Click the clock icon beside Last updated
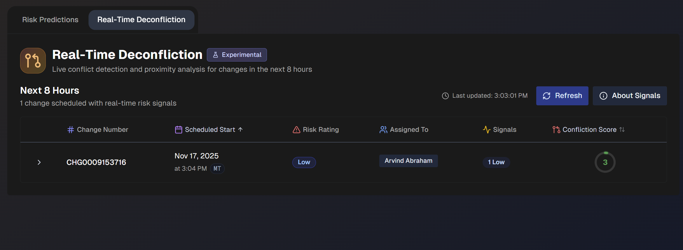This screenshot has width=683, height=250. tap(445, 96)
